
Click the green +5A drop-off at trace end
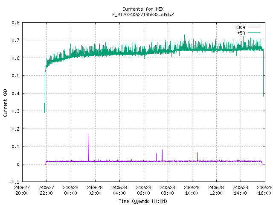(x=264, y=73)
